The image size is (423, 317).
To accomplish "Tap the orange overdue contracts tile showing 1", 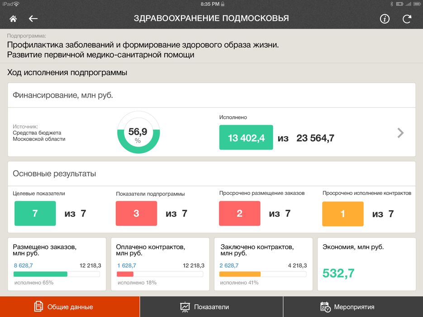I will pos(342,213).
